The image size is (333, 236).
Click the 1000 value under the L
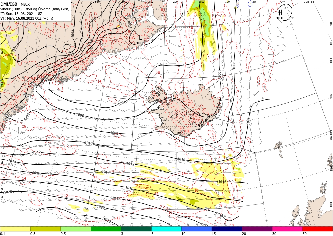click(x=140, y=43)
